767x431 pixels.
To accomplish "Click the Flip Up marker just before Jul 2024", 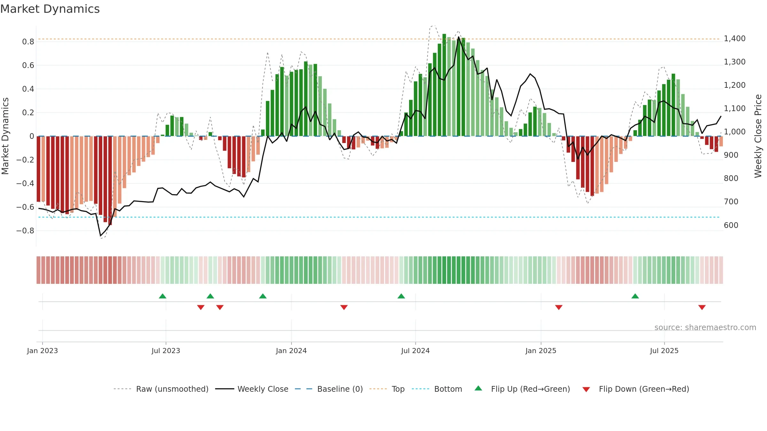I will [x=401, y=296].
